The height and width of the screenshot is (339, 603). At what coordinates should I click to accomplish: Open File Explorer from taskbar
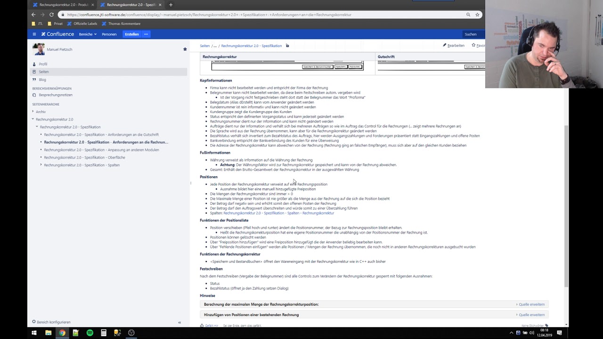48,333
